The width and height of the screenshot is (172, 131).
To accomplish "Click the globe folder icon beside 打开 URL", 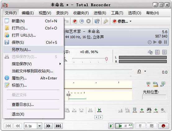I will [x=7, y=35].
